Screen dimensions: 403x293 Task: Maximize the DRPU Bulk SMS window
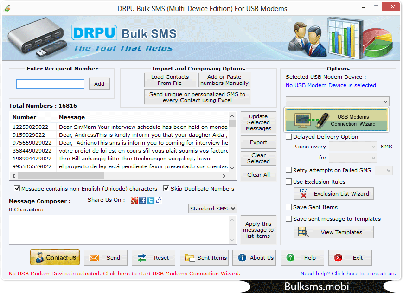coord(376,7)
